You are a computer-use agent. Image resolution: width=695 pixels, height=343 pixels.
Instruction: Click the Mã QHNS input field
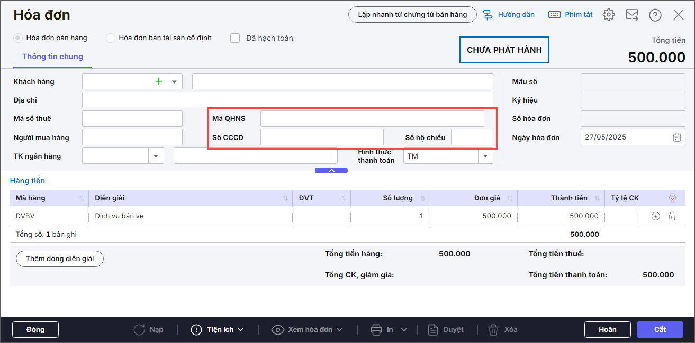point(372,119)
